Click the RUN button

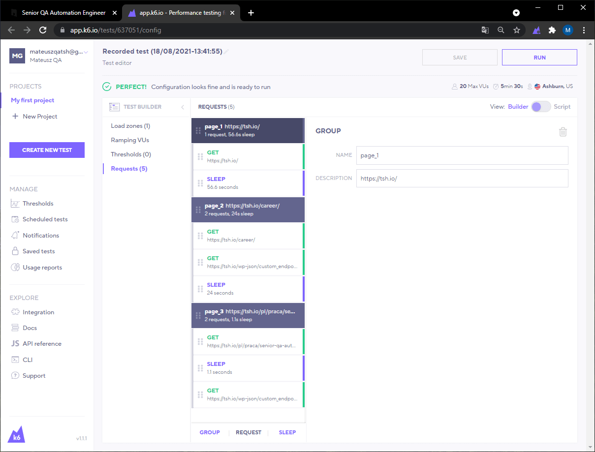pos(539,58)
